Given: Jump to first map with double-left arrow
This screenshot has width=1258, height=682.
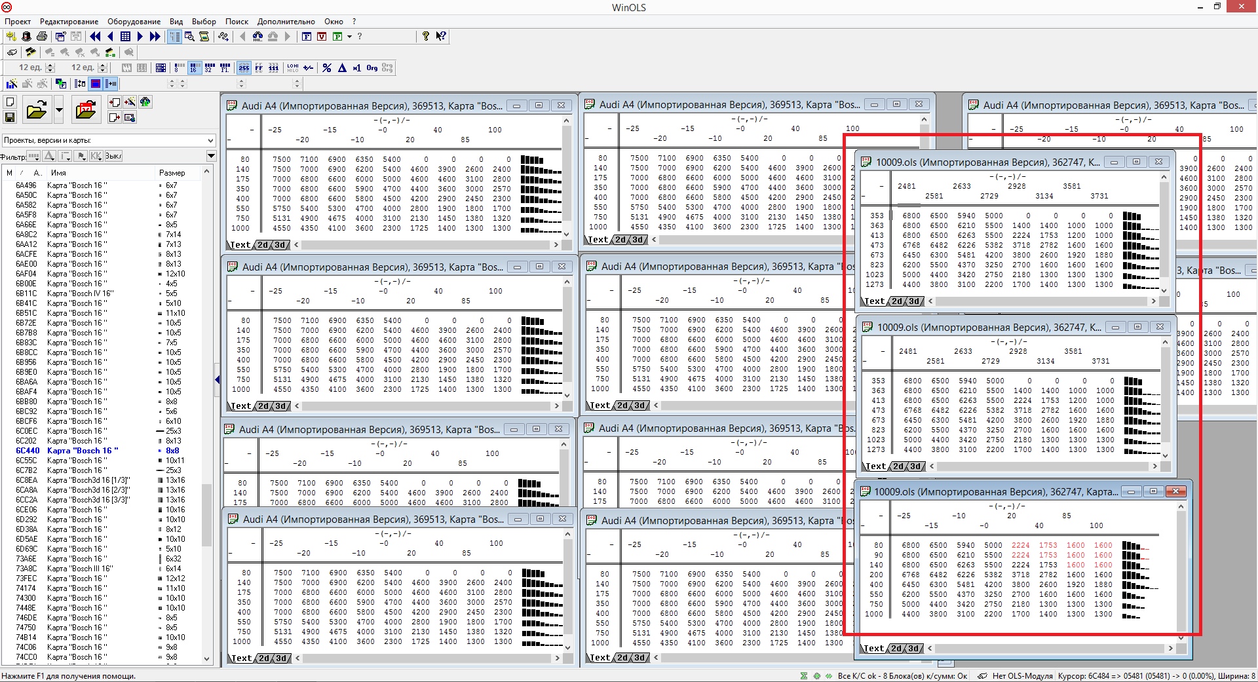Looking at the screenshot, I should coord(95,37).
